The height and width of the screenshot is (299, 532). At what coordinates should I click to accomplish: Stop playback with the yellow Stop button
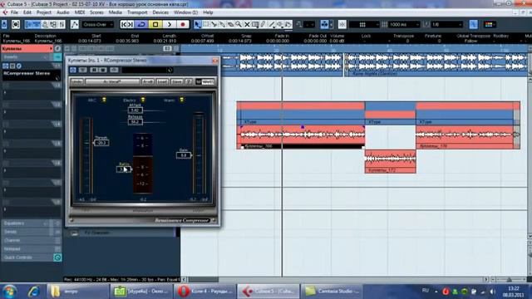(x=155, y=24)
